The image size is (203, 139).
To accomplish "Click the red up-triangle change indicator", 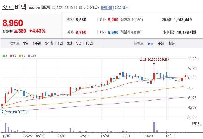I will [x=16, y=31].
